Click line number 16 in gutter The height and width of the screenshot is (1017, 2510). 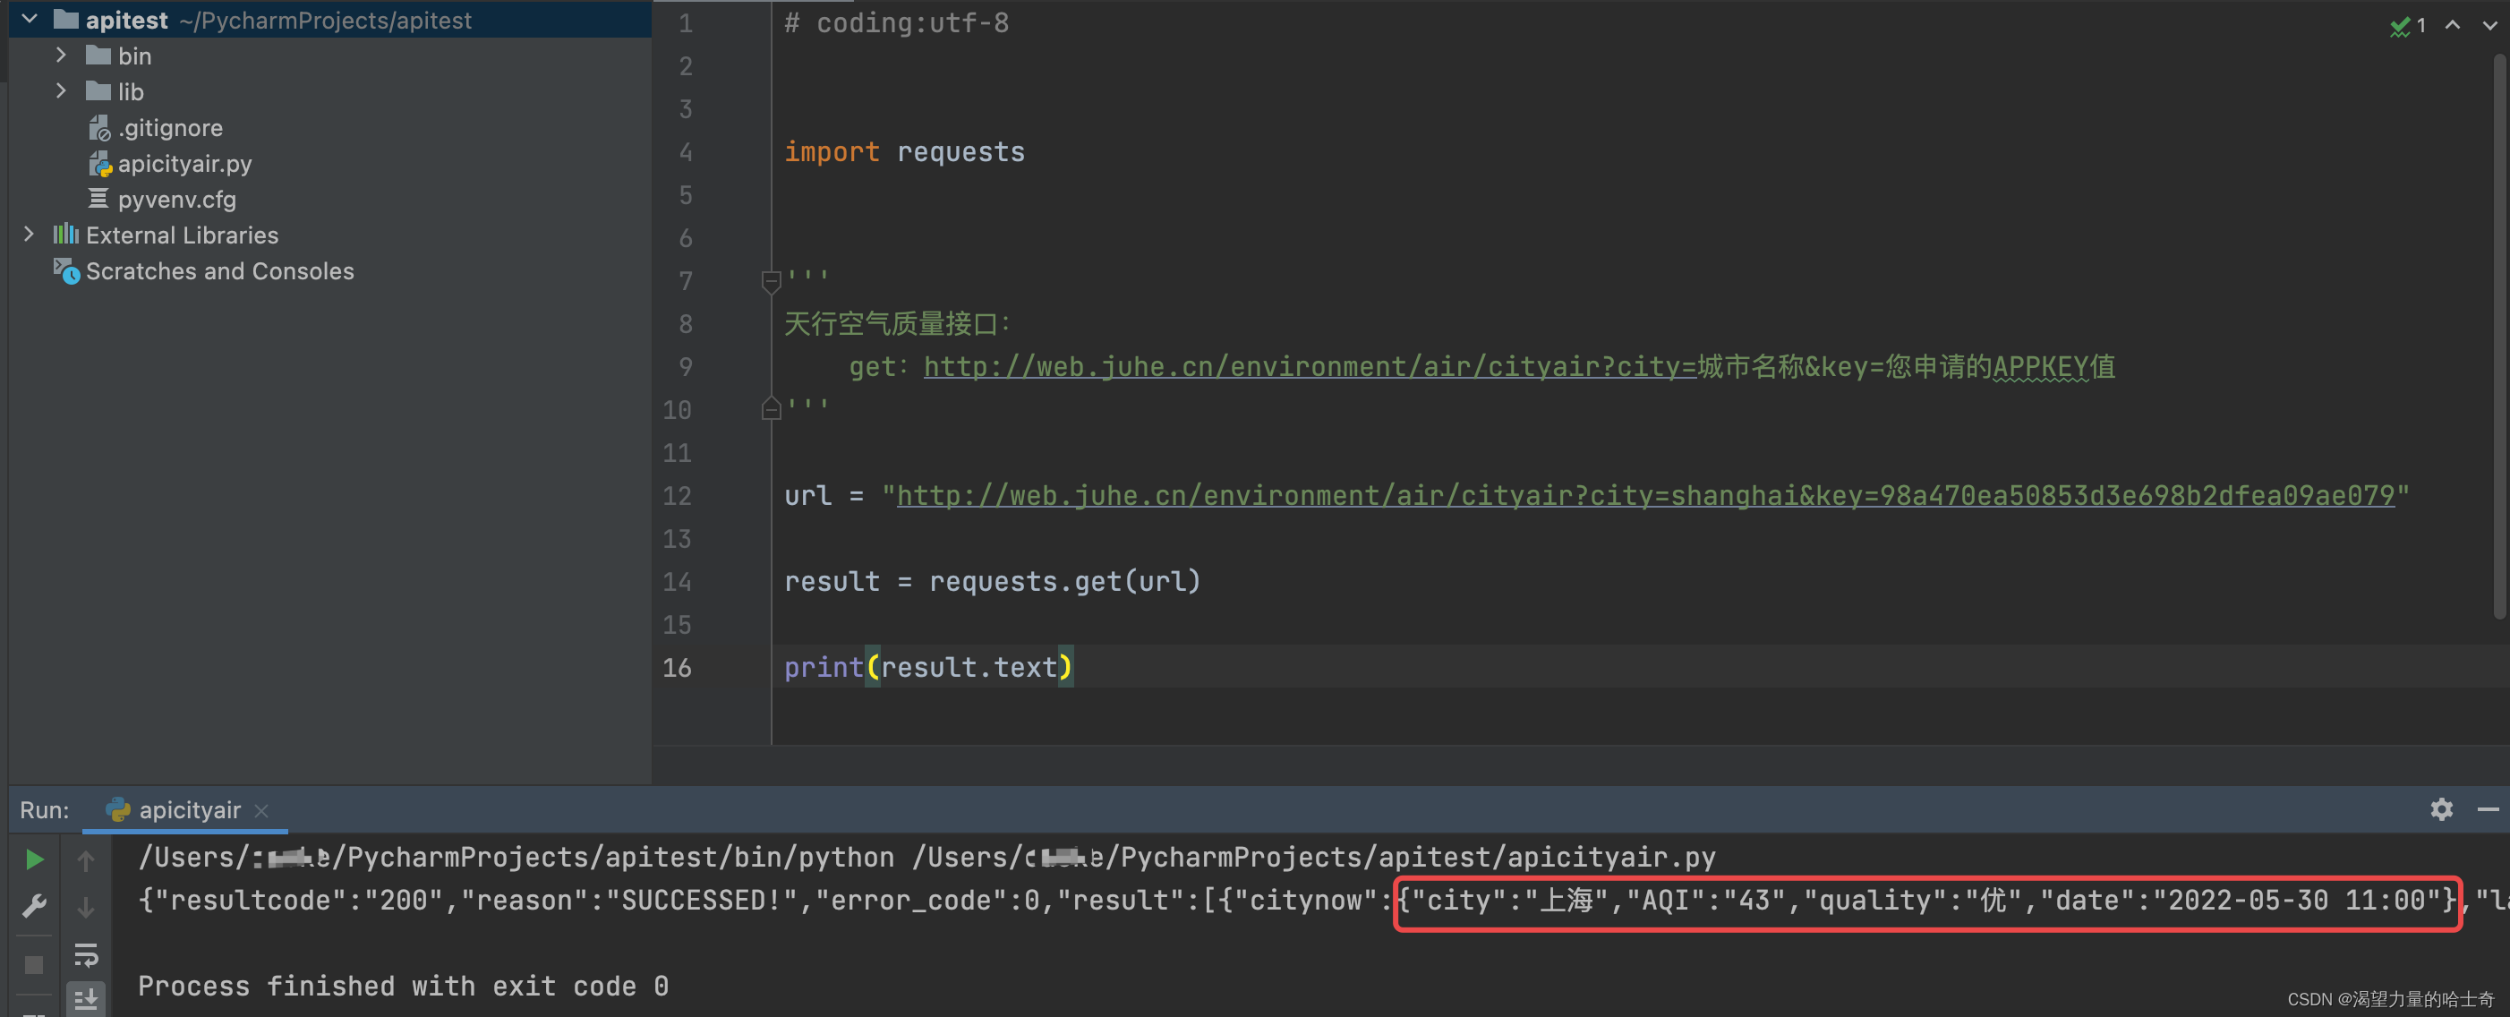coord(678,667)
